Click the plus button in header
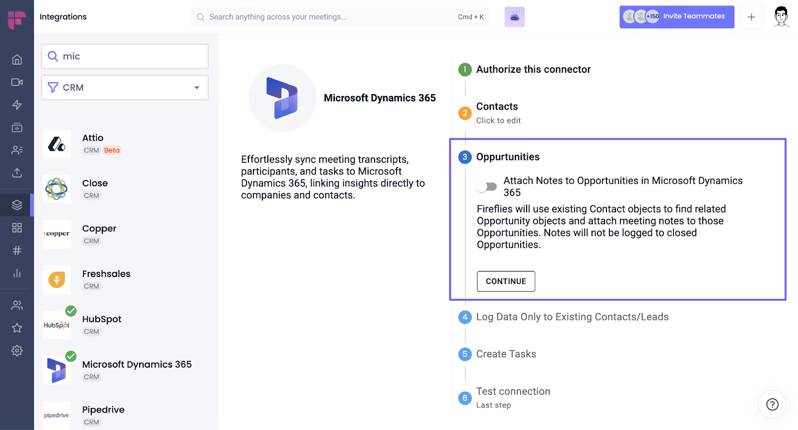798x430 pixels. coord(751,17)
